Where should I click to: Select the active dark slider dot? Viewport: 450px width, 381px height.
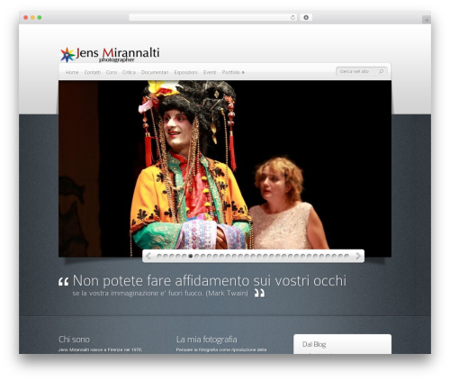click(x=191, y=256)
